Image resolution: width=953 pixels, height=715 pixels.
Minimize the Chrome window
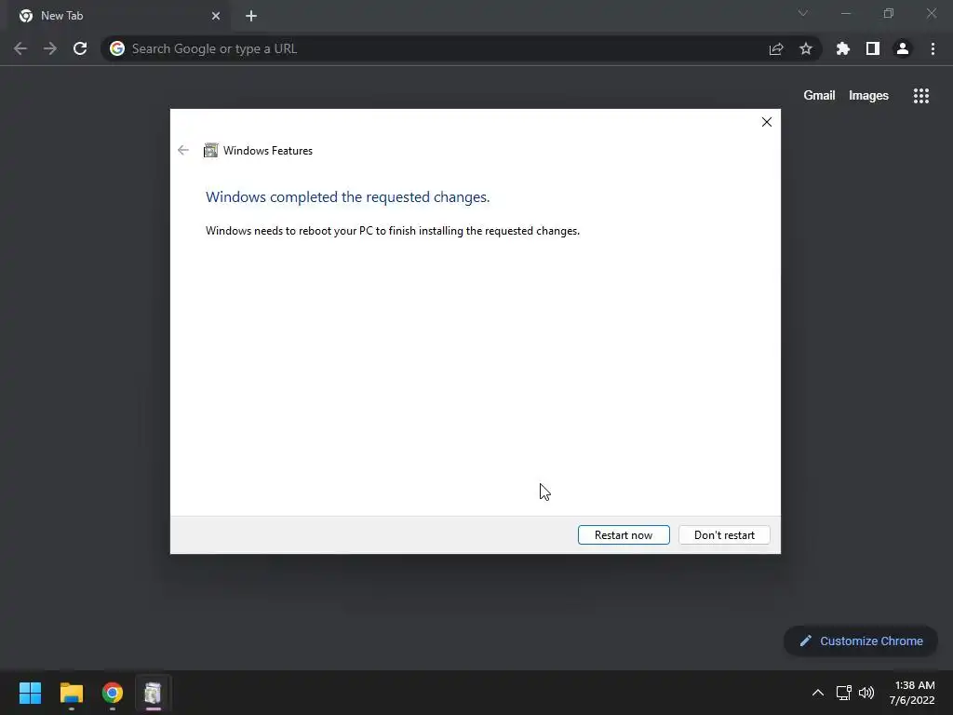(x=846, y=13)
